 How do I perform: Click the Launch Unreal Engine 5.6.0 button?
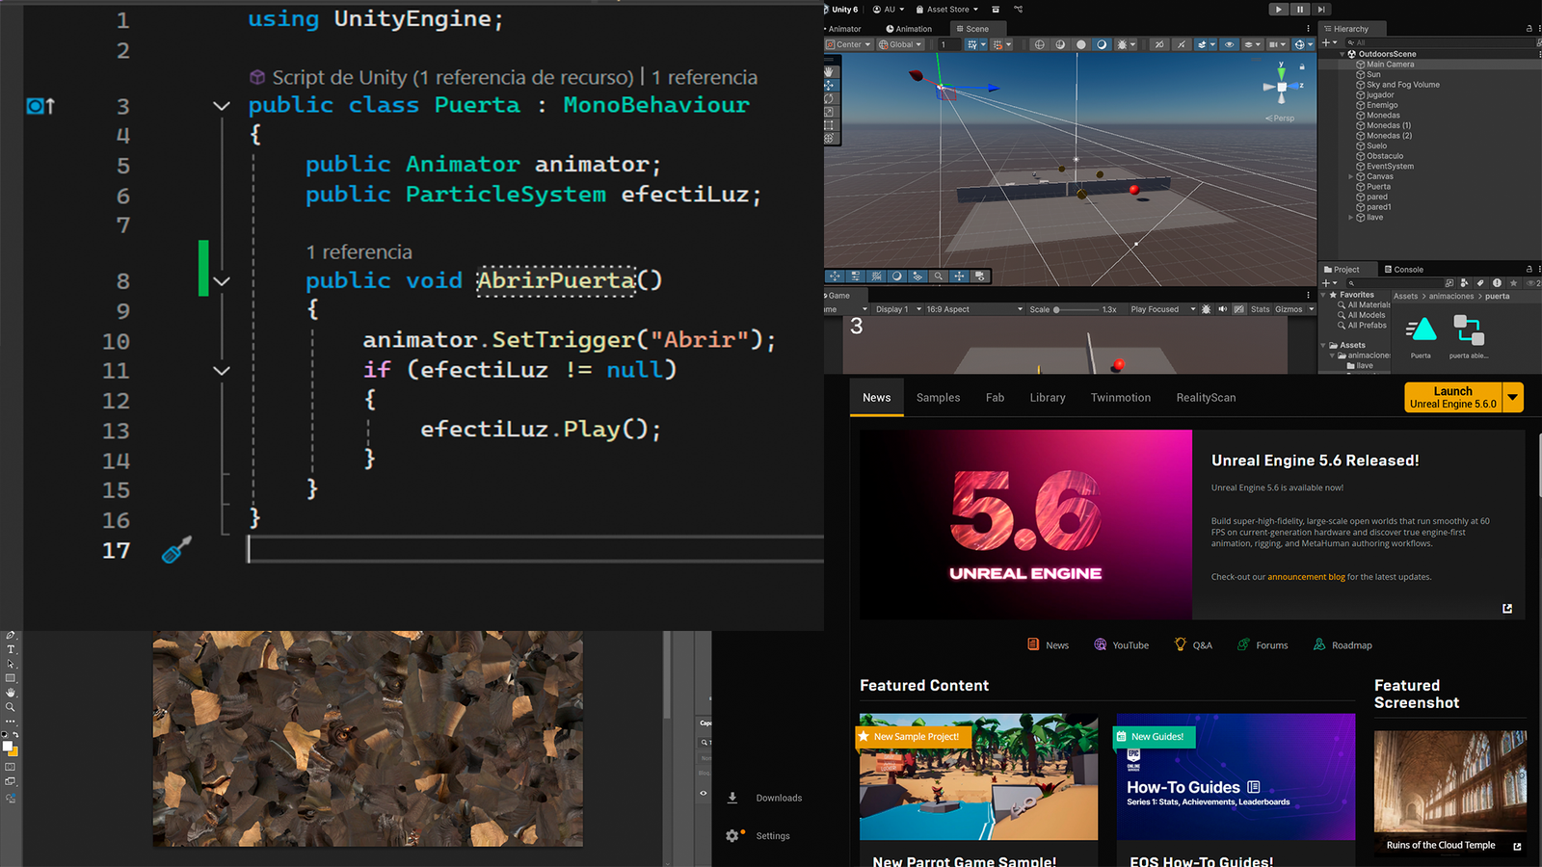(x=1452, y=397)
